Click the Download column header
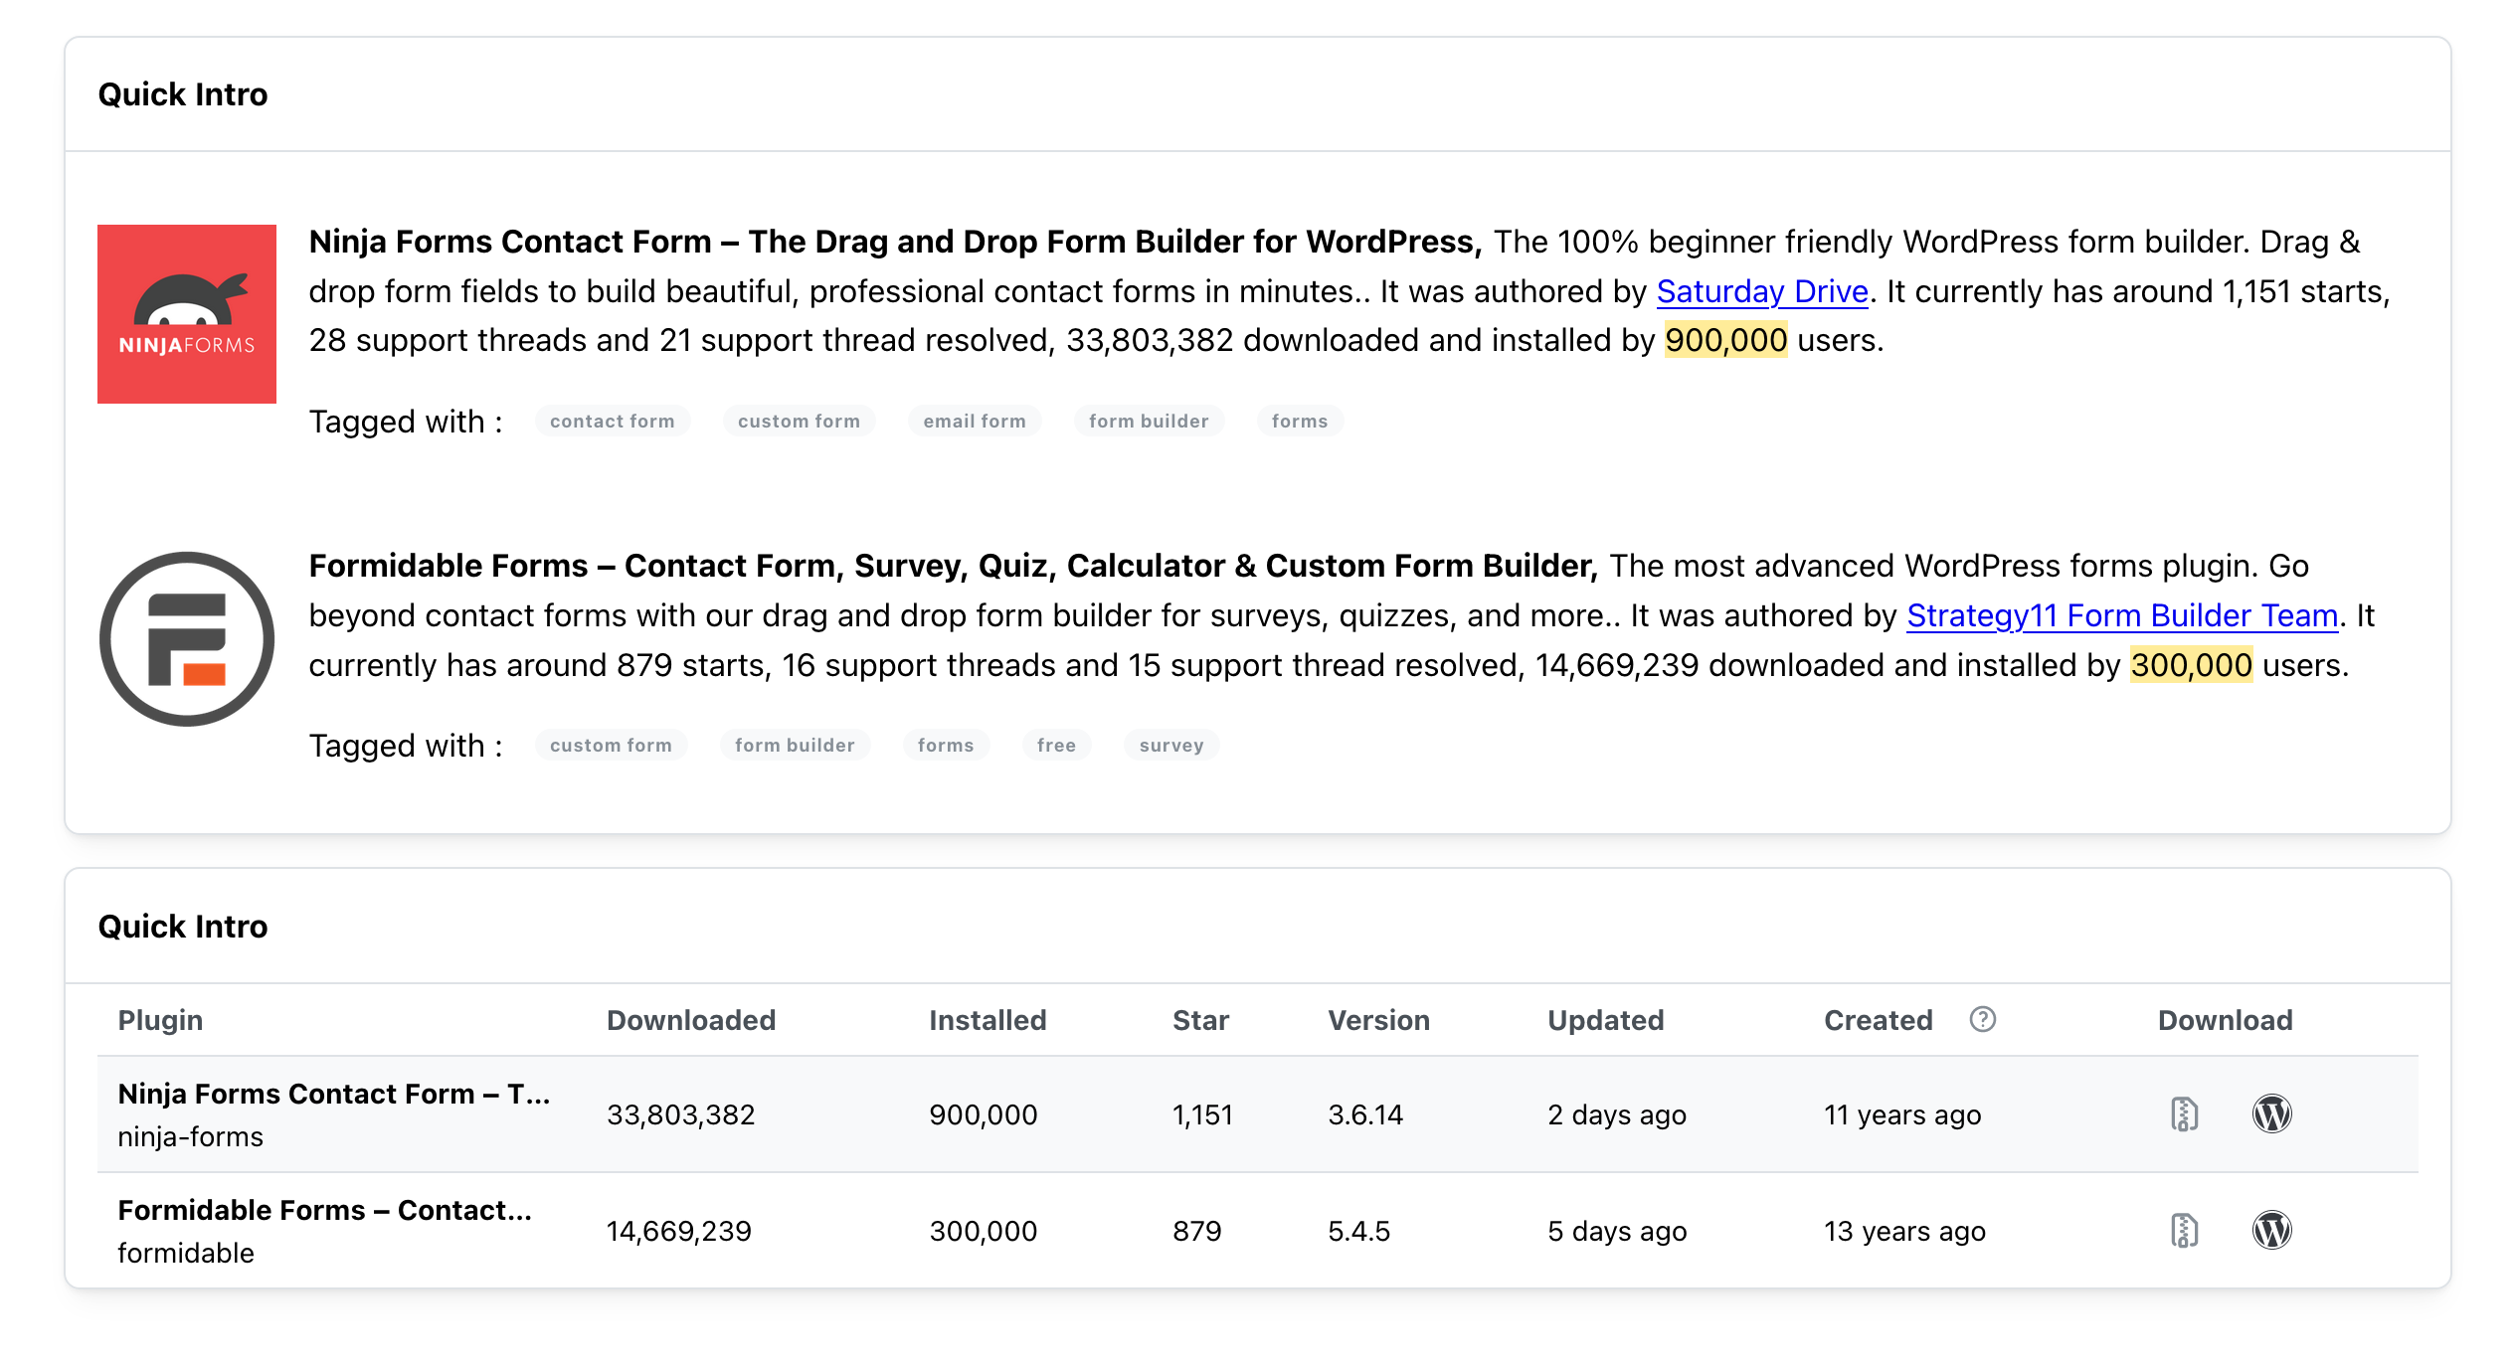The image size is (2516, 1366). [x=2225, y=1020]
